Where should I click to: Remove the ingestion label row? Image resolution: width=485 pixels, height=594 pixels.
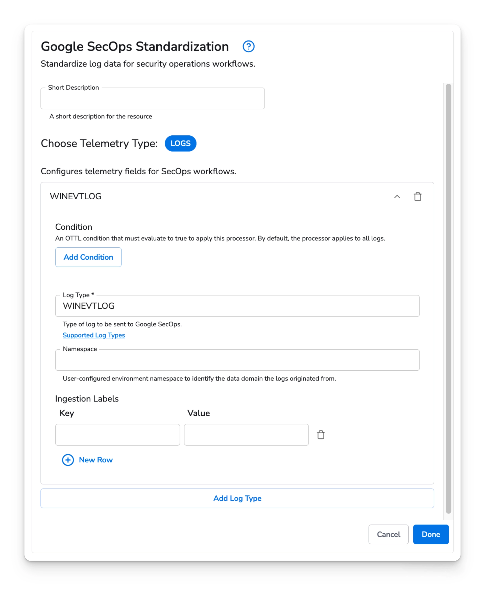point(321,435)
